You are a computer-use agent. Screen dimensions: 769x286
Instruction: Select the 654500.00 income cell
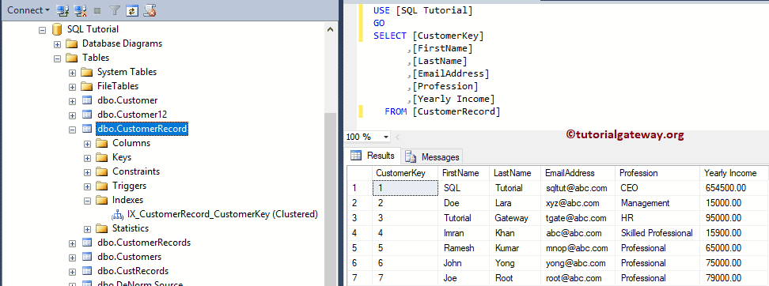click(734, 188)
